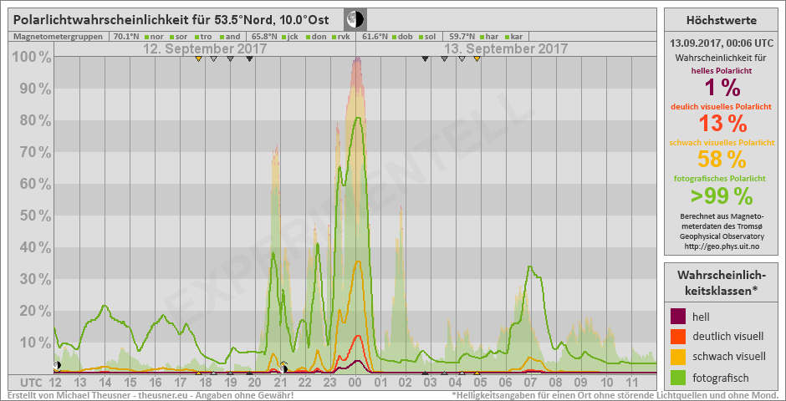Click the green 'jck' magnetometer indicator

click(x=285, y=37)
